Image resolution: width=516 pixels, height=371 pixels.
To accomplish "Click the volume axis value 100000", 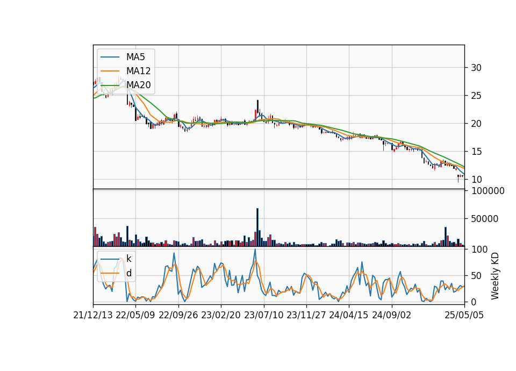I will click(x=488, y=191).
